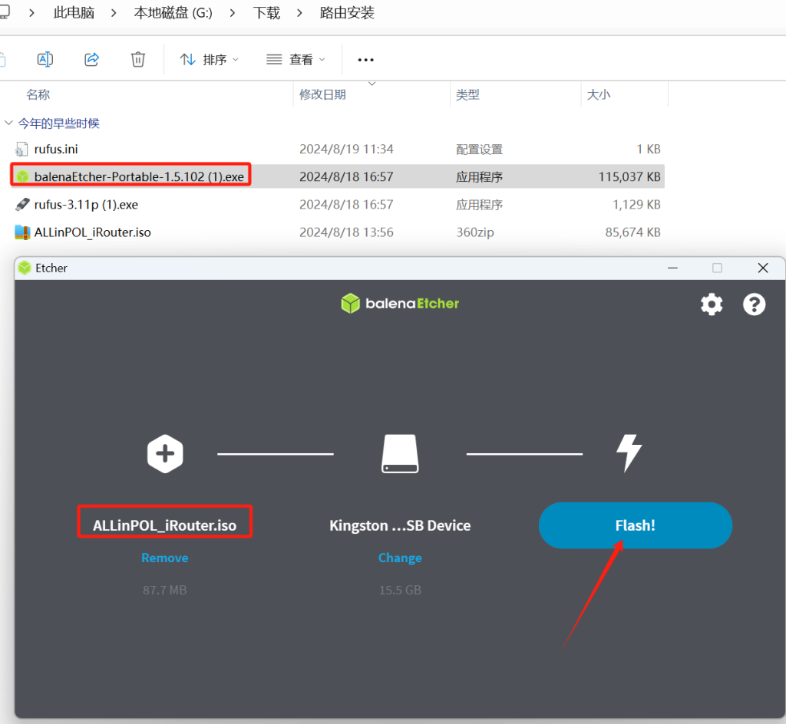Sort by the 类型 column header
Screen dimensions: 786x724
[x=467, y=94]
